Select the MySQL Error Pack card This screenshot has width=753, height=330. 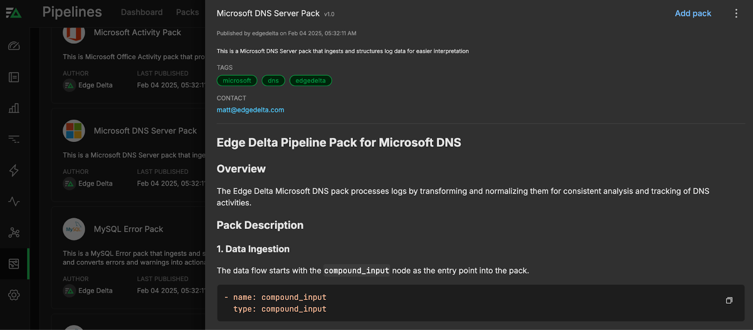(128, 229)
